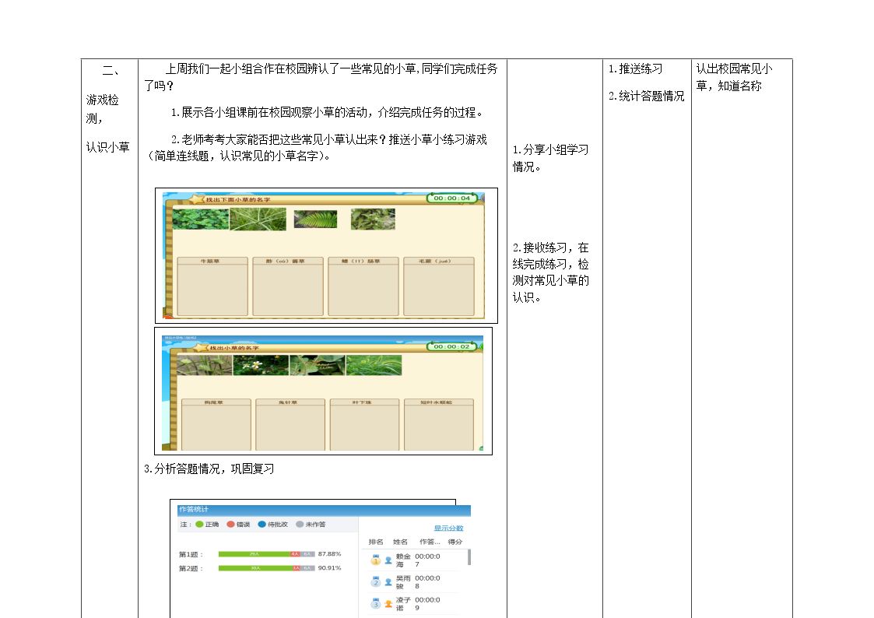Viewport: 874px width, 618px height.
Task: Click the 短叶水蜈蚣 answer box
Action: (439, 424)
